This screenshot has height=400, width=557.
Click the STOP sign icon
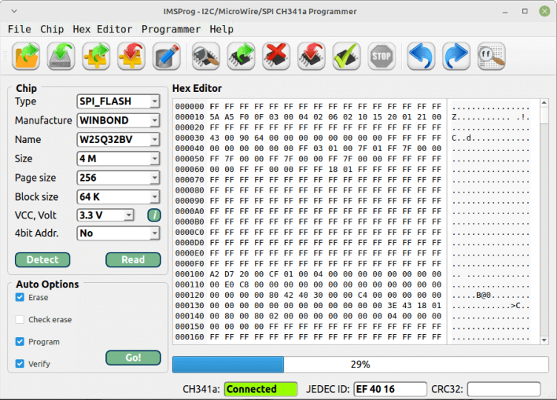pos(381,56)
